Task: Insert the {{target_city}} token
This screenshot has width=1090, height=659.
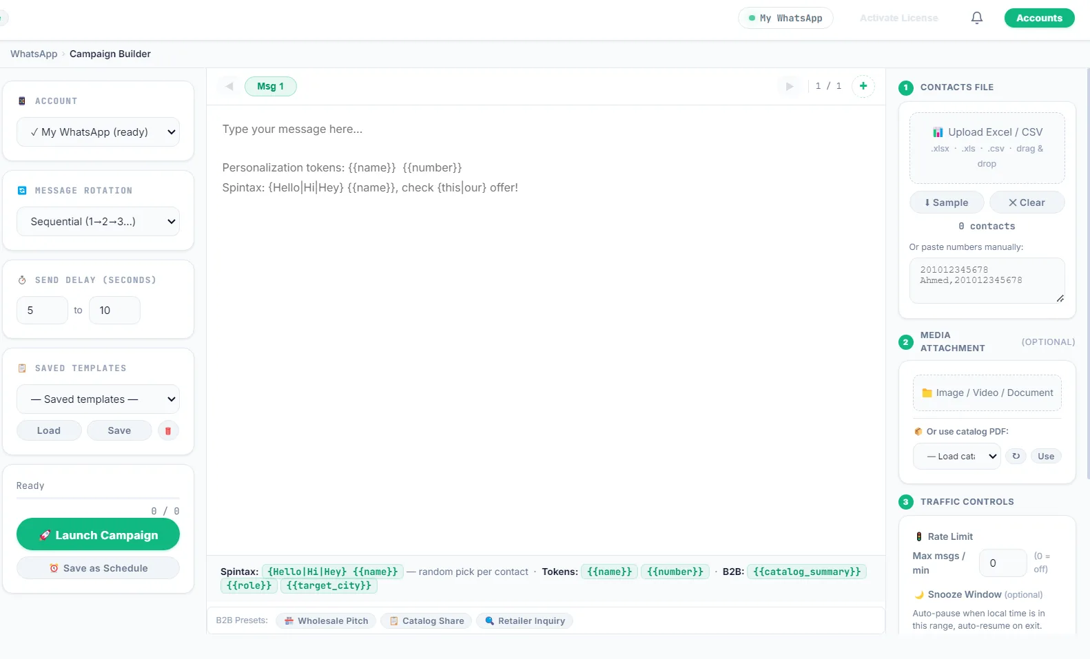Action: pyautogui.click(x=329, y=585)
